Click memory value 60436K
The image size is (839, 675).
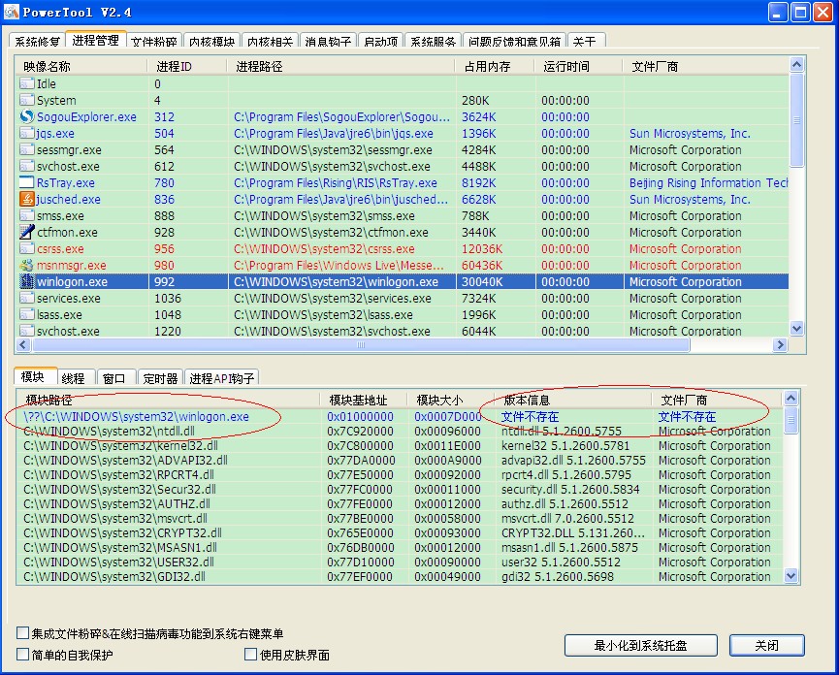pyautogui.click(x=482, y=266)
